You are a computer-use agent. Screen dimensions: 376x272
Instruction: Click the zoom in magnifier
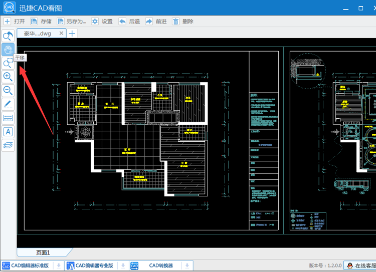(8, 77)
